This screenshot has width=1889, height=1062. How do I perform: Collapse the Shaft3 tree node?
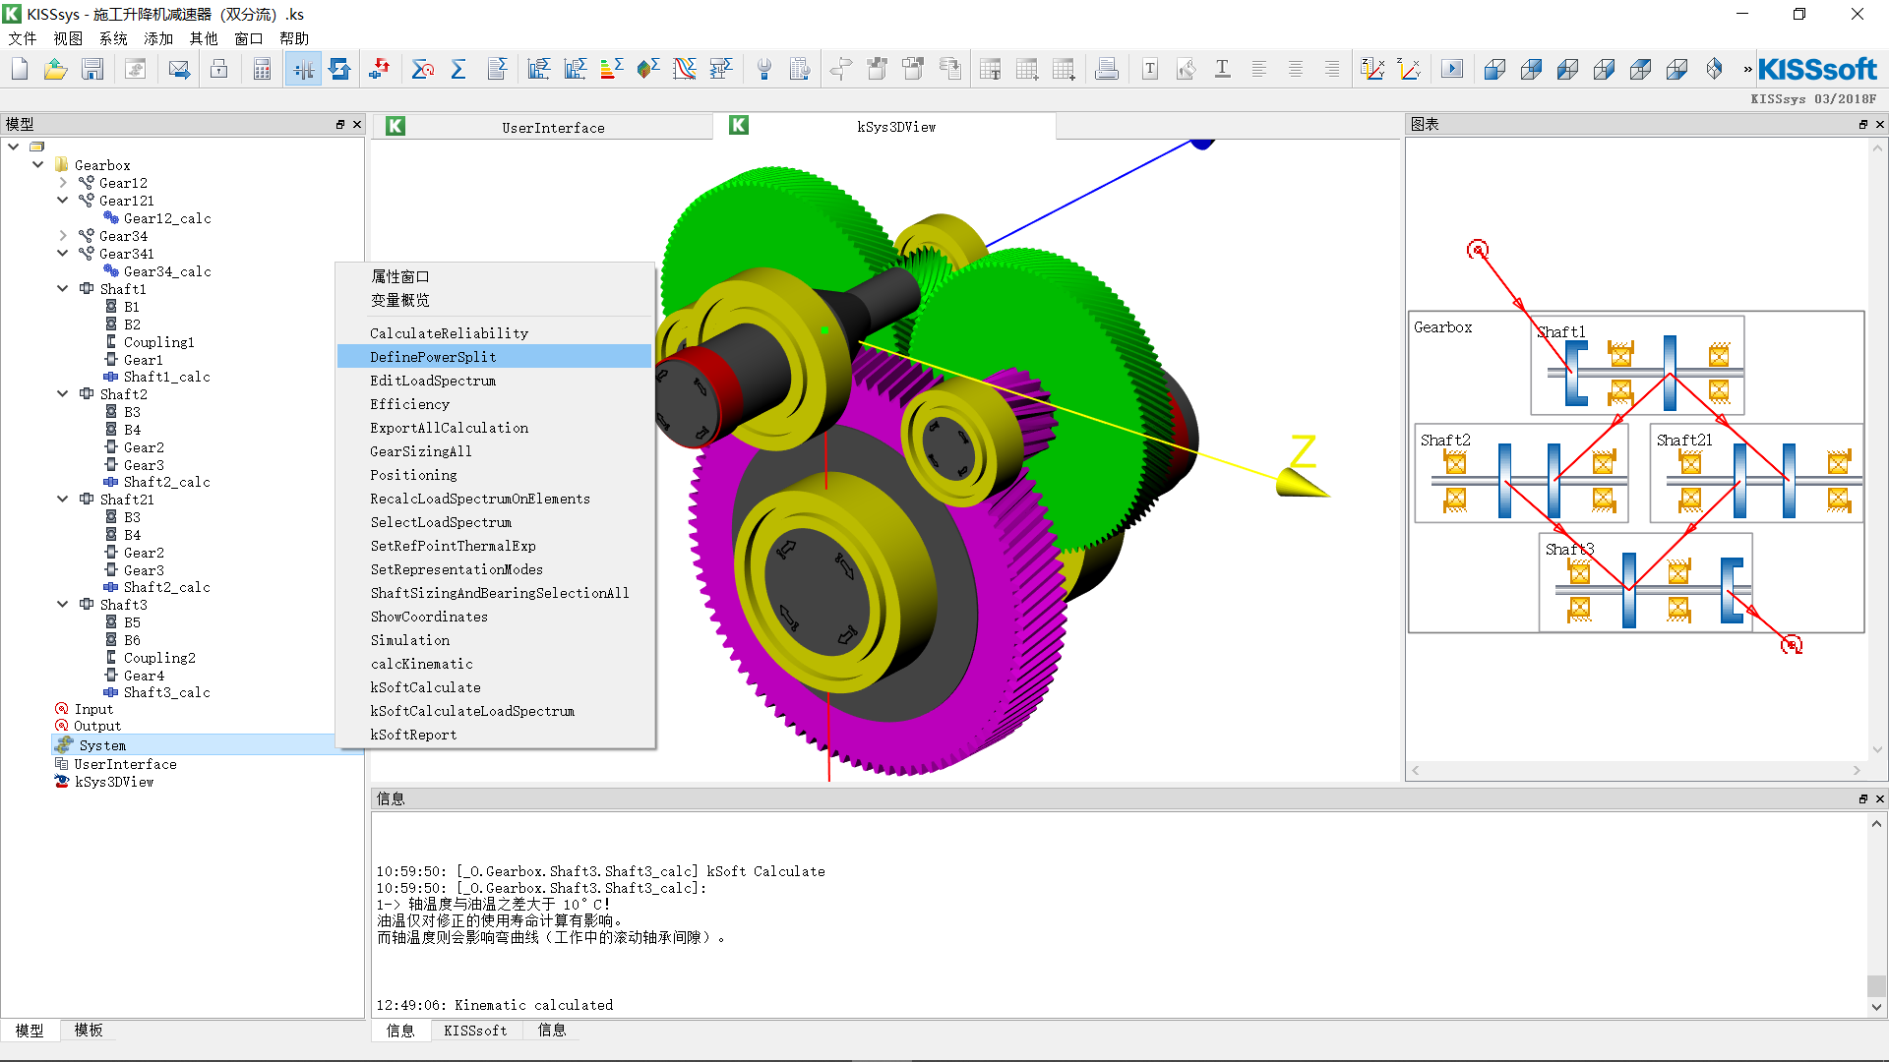(63, 604)
